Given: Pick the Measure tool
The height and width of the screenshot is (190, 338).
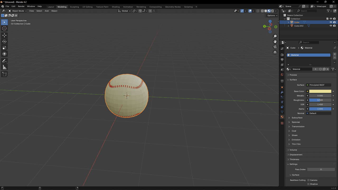Looking at the screenshot, I should (x=4, y=67).
